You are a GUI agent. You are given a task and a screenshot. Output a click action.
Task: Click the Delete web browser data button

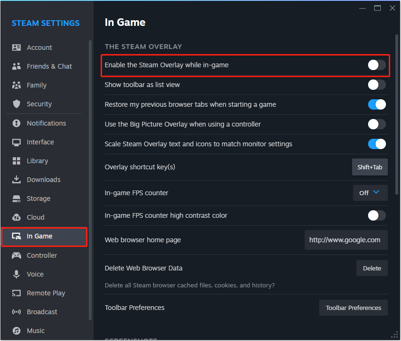coord(372,268)
